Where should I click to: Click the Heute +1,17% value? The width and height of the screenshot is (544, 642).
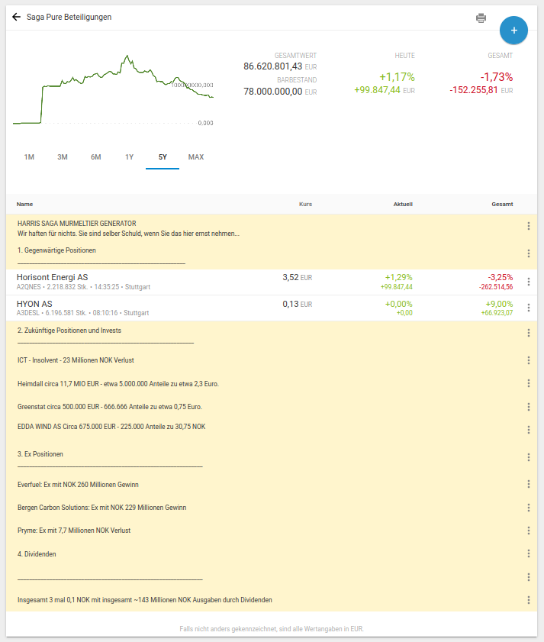pos(397,77)
